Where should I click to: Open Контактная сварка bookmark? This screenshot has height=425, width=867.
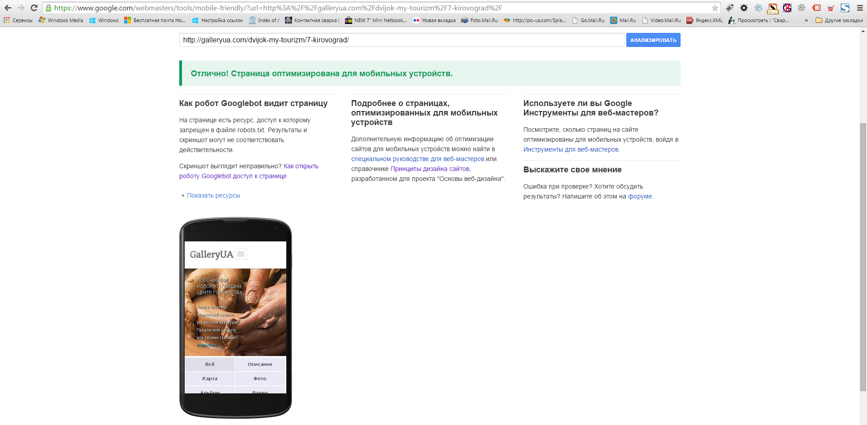pyautogui.click(x=312, y=20)
